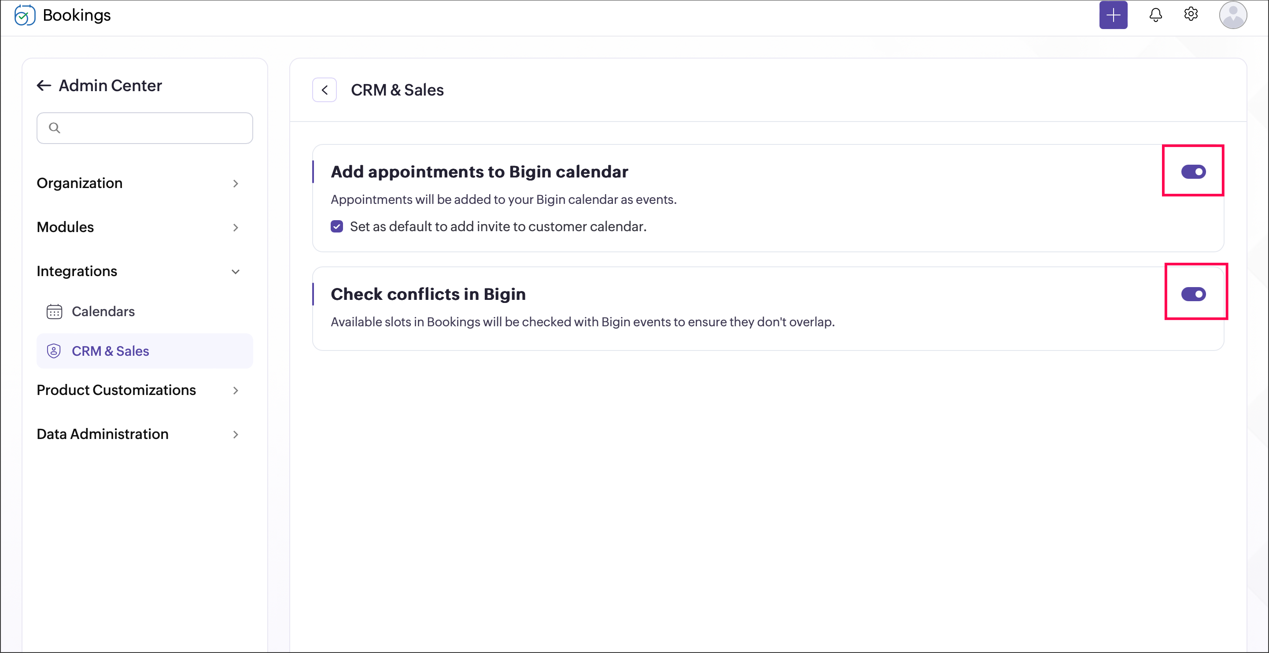Click the Bookings logo icon

tap(25, 15)
